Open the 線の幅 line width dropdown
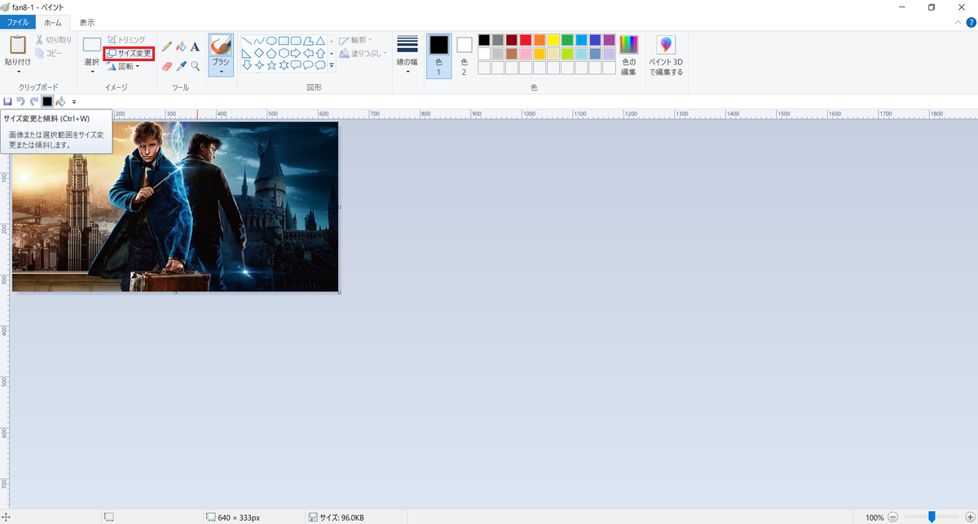 coord(407,56)
